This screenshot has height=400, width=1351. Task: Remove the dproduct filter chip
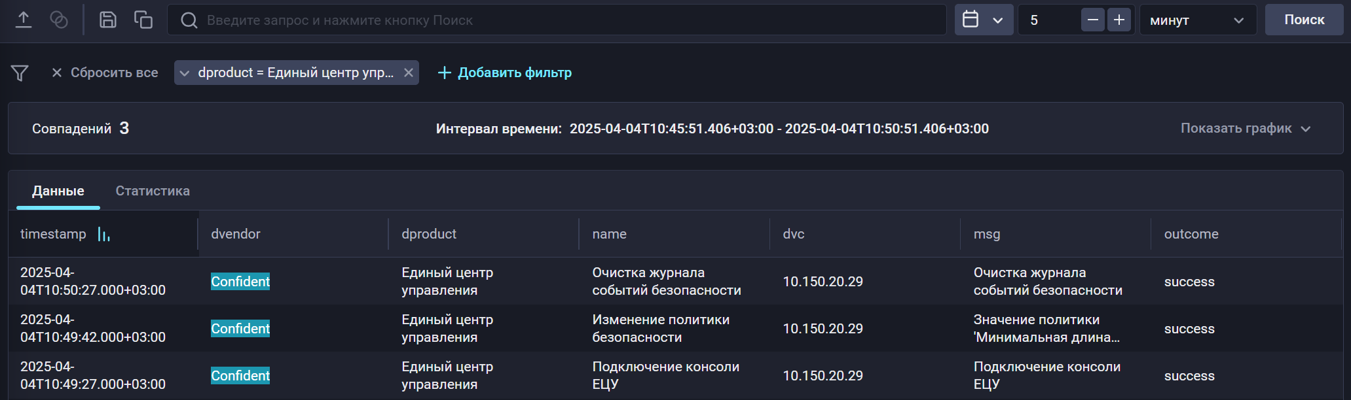409,73
